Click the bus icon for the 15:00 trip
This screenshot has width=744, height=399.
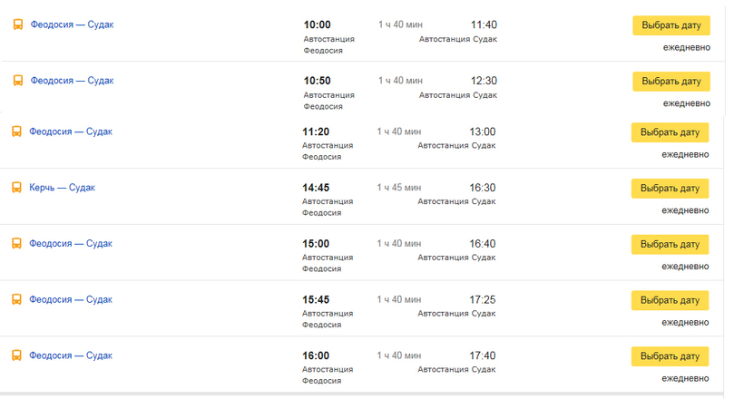tap(15, 243)
